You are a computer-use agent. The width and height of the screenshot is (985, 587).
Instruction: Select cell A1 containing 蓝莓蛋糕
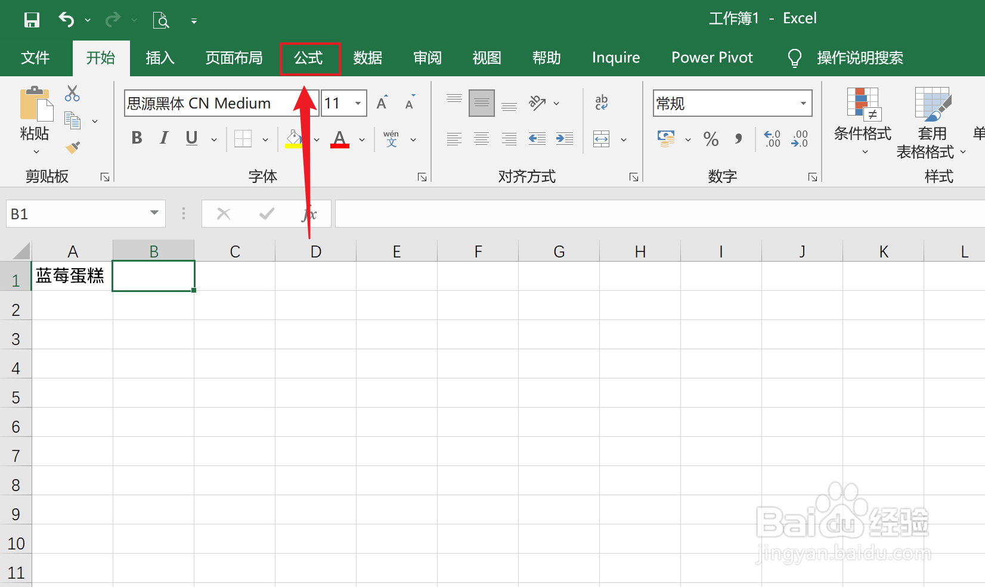[72, 276]
